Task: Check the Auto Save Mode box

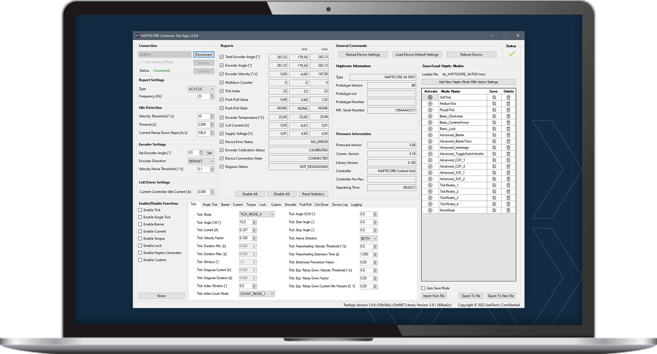Action: pos(423,288)
